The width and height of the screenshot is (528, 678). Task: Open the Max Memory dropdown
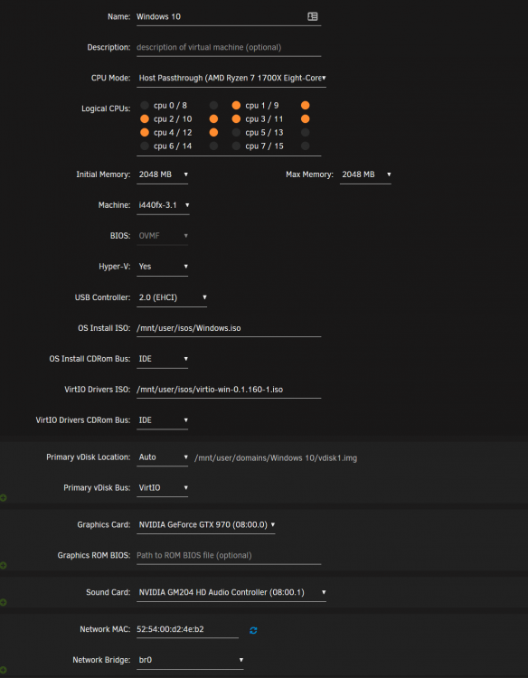[365, 174]
